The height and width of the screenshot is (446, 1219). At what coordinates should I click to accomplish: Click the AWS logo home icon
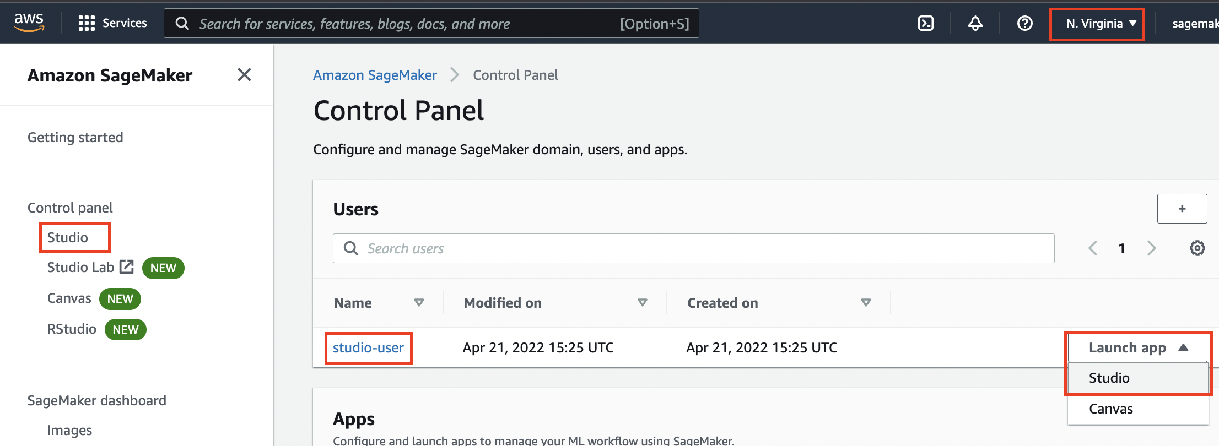pos(29,23)
